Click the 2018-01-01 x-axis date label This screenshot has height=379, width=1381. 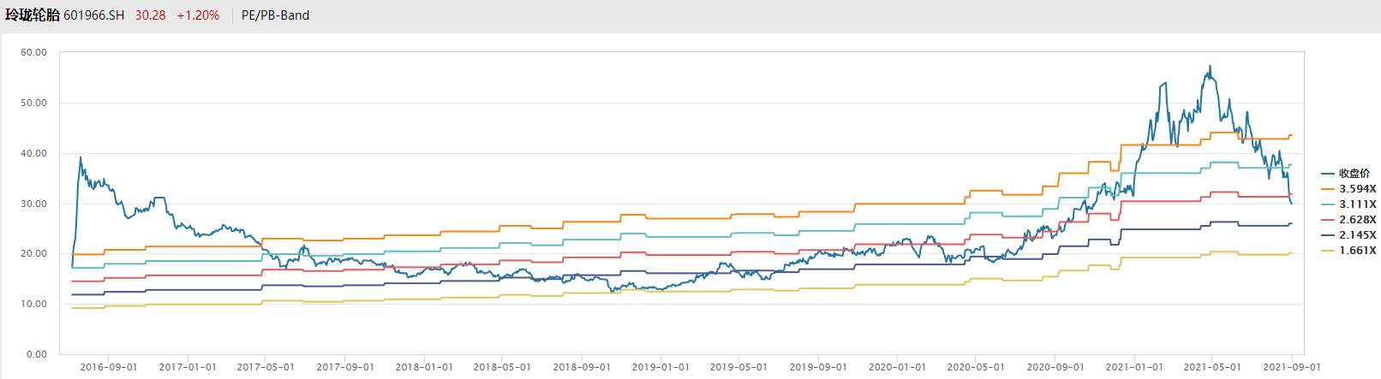[x=424, y=367]
